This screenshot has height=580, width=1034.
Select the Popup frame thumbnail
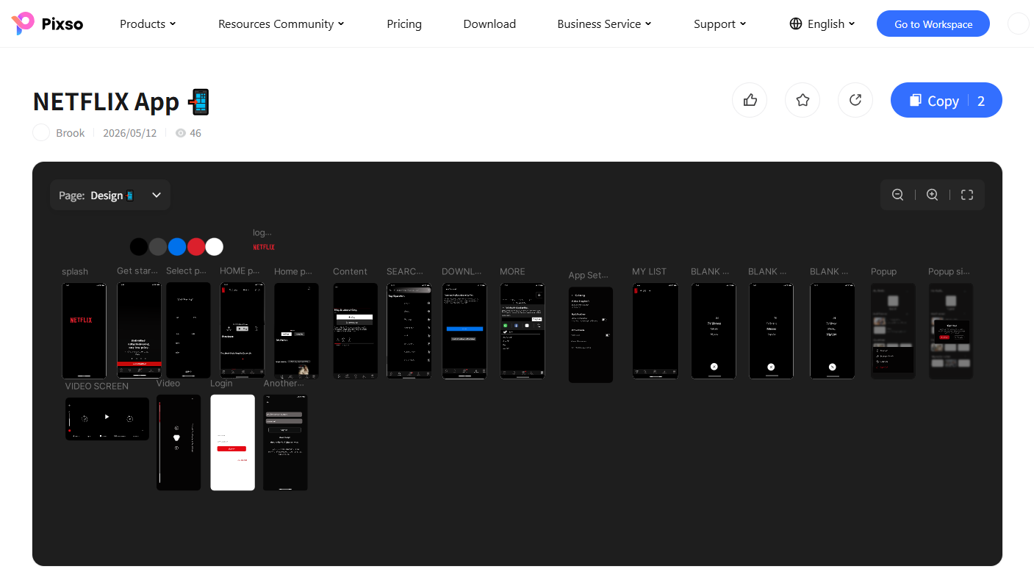[x=893, y=331]
